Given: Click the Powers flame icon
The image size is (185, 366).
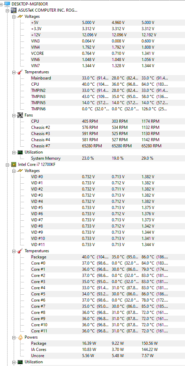Looking at the screenshot, I should 20,337.
